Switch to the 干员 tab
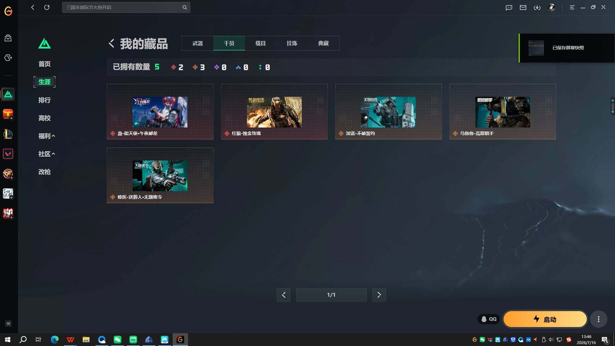 [x=229, y=43]
